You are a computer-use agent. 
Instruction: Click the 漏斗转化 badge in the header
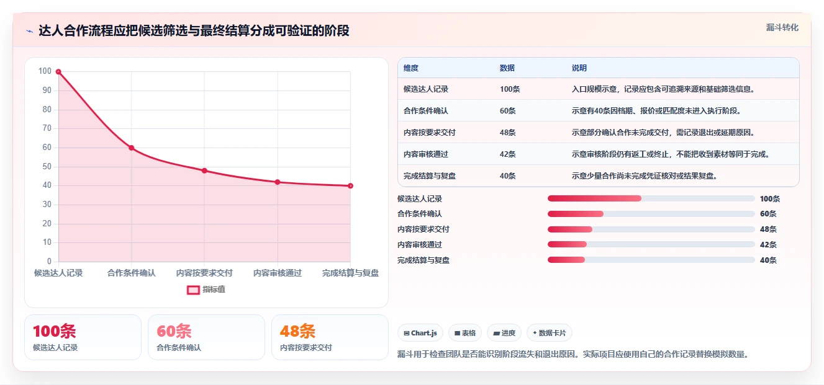click(782, 27)
